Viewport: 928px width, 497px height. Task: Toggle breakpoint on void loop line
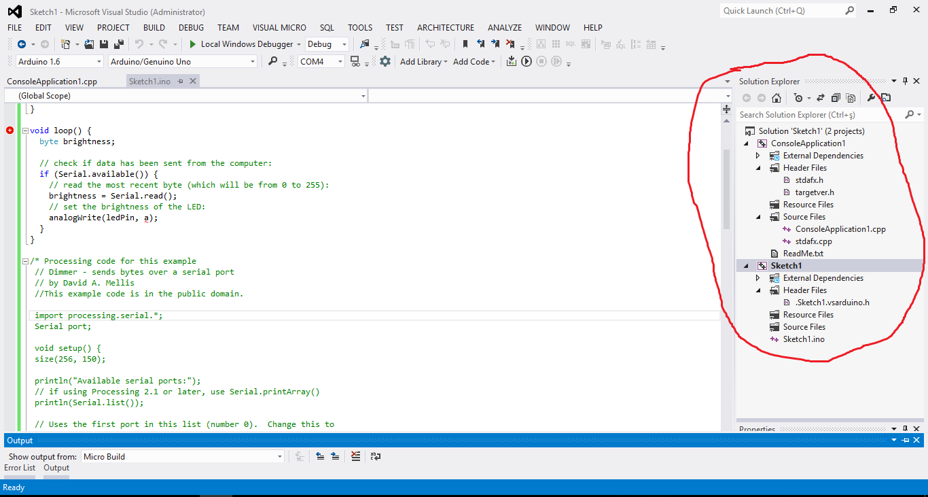click(10, 131)
